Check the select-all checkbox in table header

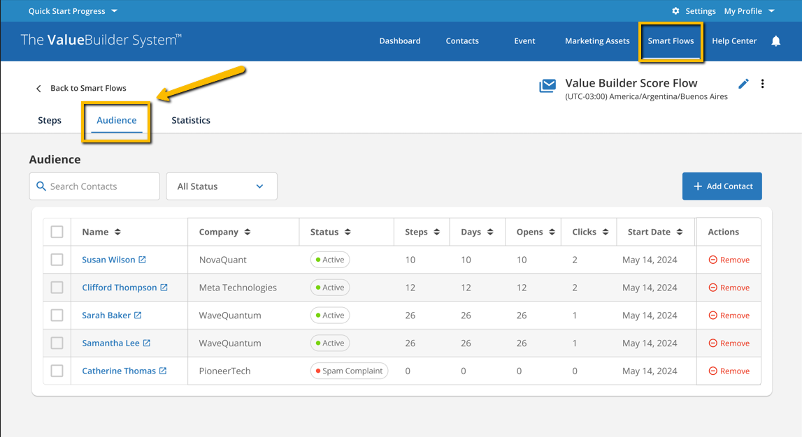tap(57, 231)
